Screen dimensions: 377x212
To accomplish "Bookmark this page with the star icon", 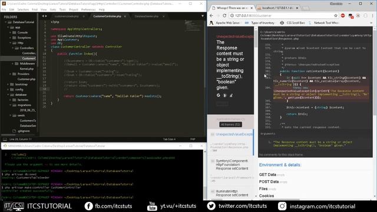I will (336, 16).
